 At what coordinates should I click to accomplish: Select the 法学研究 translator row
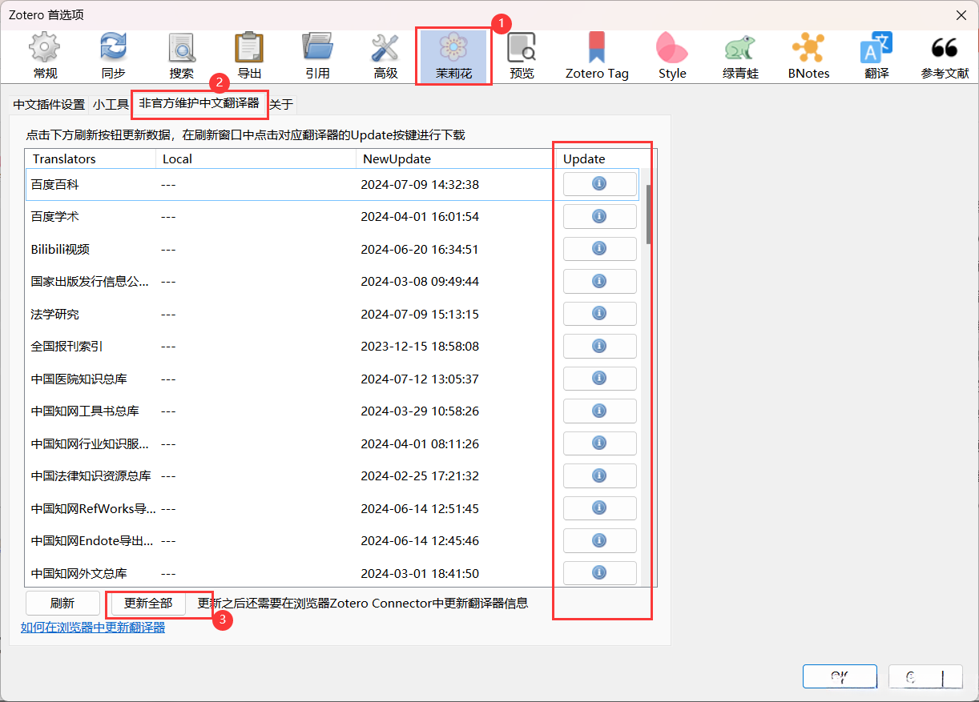point(332,314)
